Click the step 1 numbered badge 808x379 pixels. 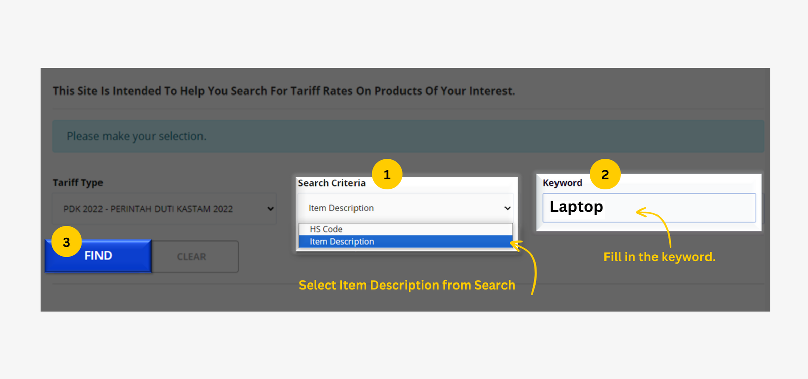pyautogui.click(x=387, y=175)
